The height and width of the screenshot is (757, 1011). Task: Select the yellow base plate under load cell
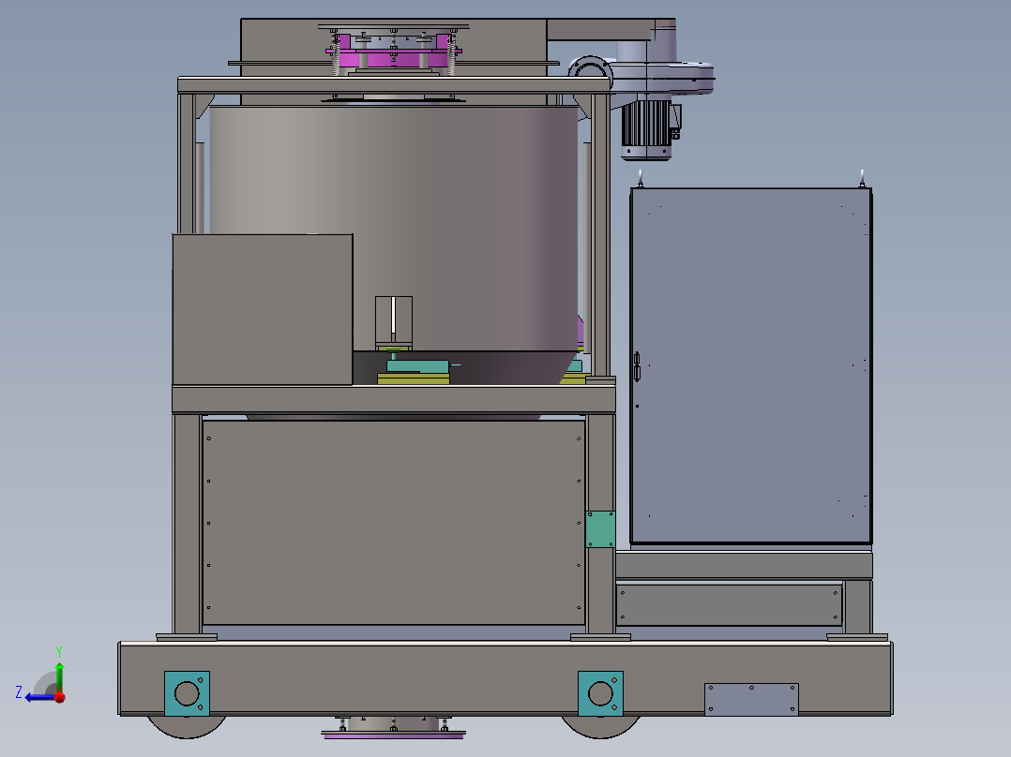point(414,378)
